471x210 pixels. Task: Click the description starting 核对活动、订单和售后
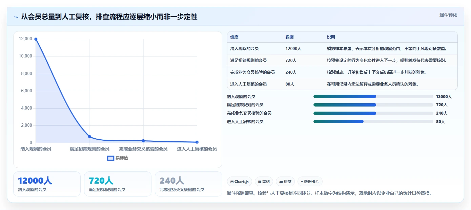[x=376, y=72]
